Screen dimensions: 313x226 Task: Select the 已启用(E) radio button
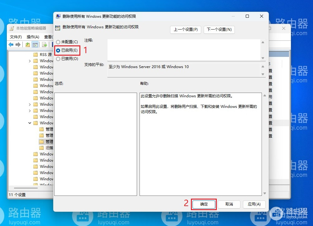(58, 50)
